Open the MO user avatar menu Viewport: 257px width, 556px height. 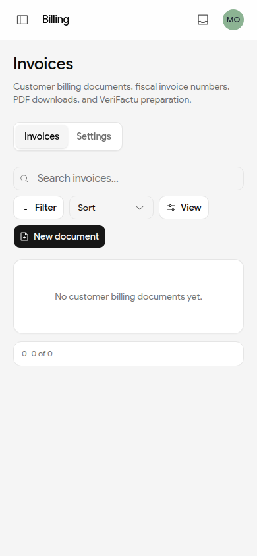click(x=233, y=20)
